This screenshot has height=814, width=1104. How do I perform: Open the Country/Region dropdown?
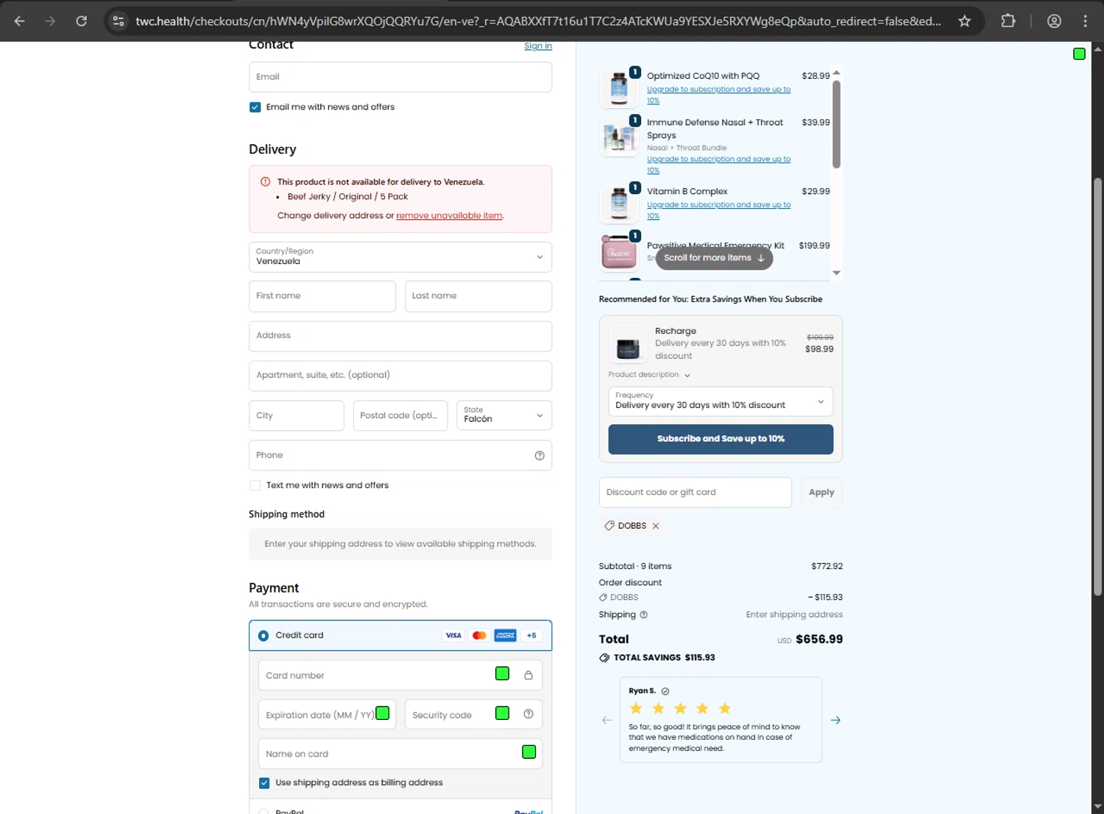[400, 257]
